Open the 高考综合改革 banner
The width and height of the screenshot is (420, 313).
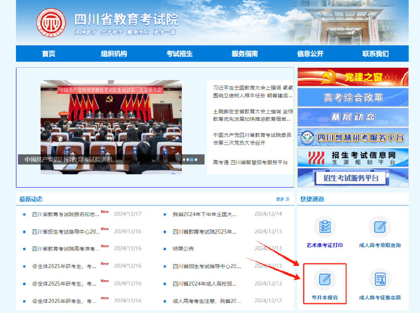coord(353,96)
